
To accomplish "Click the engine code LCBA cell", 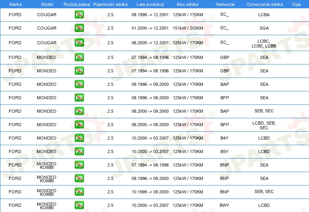I will click(264, 15).
